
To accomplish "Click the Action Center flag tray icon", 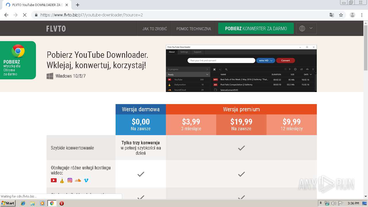I will coord(341,203).
